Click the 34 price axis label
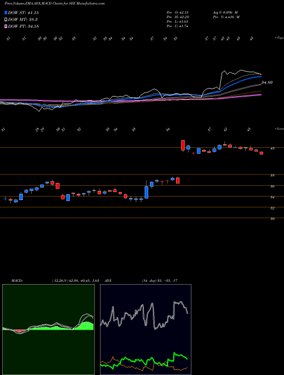The image size is (284, 375). [x=272, y=197]
